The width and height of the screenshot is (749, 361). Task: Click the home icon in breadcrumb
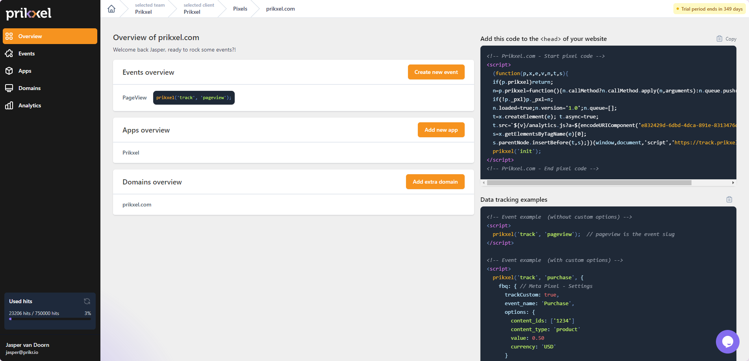pos(111,9)
